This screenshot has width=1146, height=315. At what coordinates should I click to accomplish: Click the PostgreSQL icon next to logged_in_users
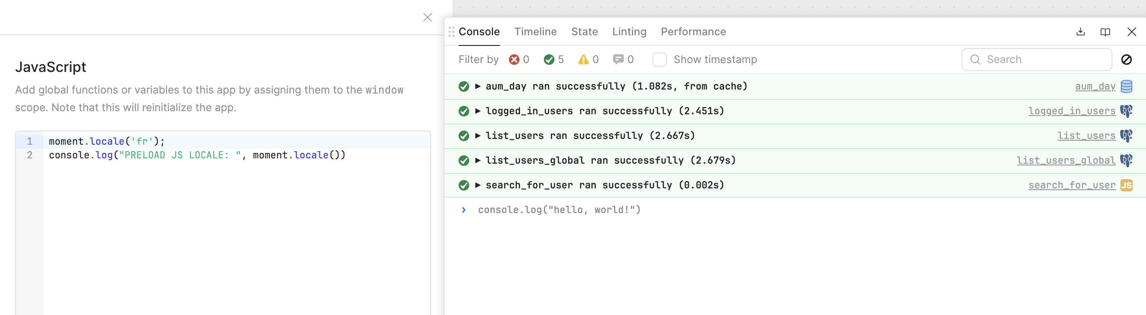click(x=1126, y=111)
